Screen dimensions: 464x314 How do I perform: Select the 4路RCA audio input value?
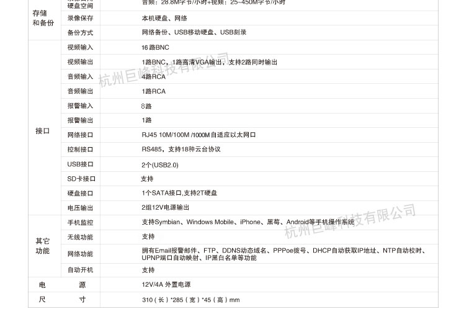(153, 77)
